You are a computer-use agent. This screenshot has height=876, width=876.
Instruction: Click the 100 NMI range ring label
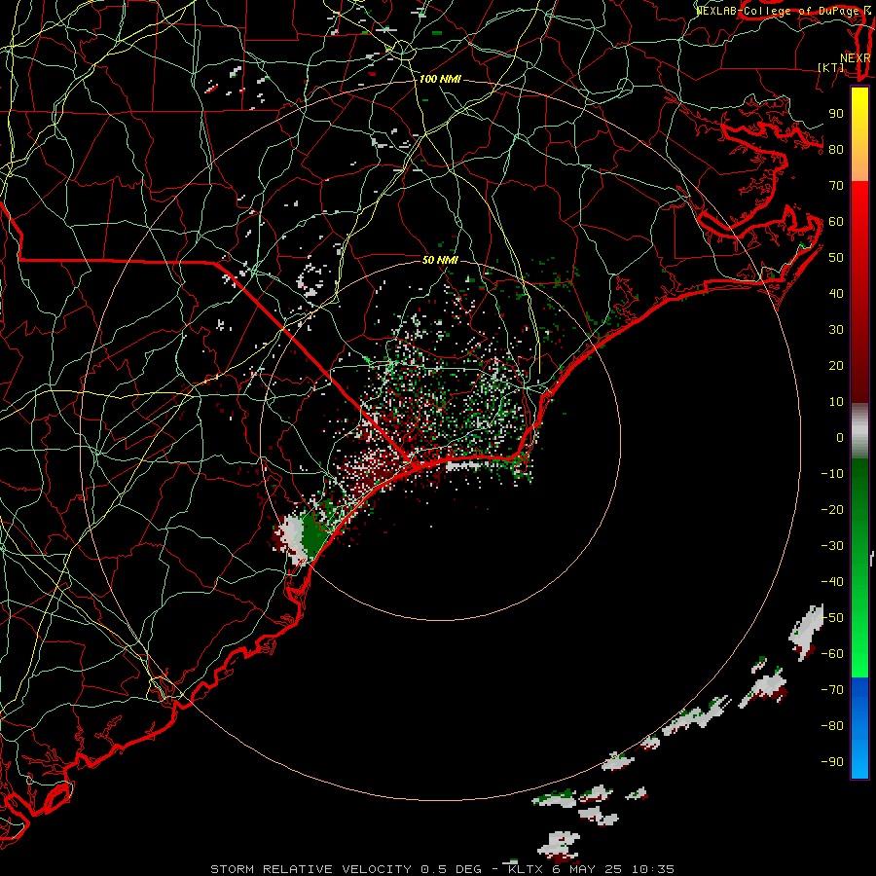tap(440, 80)
